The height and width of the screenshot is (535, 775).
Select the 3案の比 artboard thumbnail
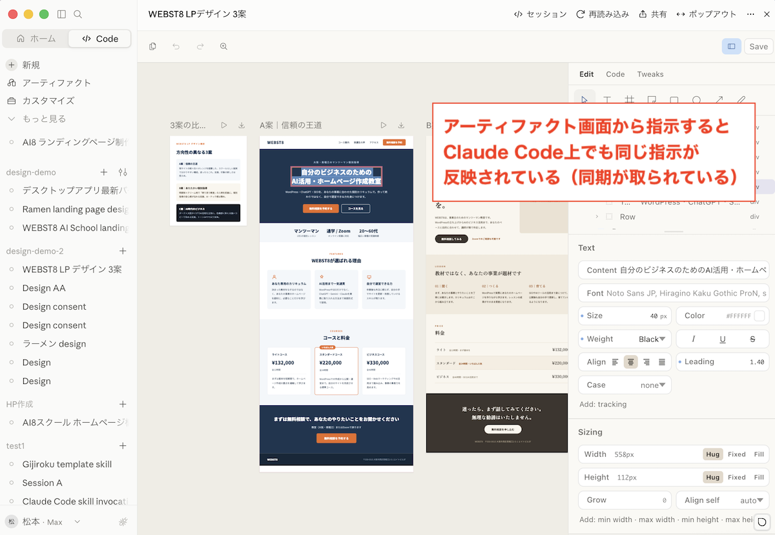point(209,181)
